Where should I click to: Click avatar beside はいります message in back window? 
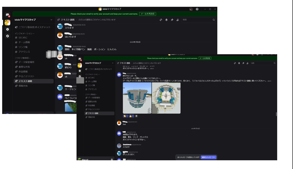point(60,35)
